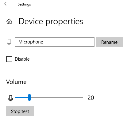The image size is (135, 128).
Task: Click empty right side of name field
Action: click(x=70, y=42)
